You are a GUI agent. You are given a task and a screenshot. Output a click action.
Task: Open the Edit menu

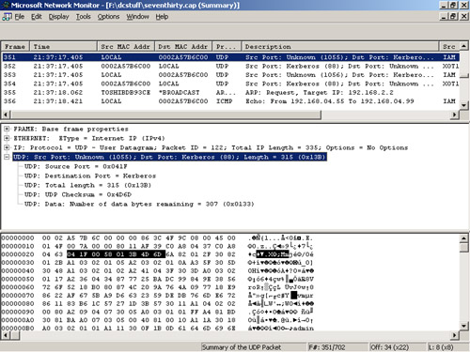point(37,17)
